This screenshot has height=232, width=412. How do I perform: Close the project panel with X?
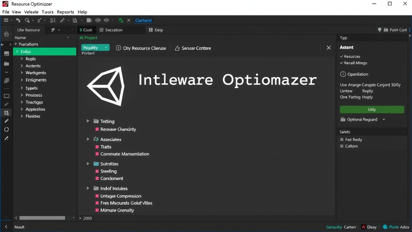tap(329, 48)
